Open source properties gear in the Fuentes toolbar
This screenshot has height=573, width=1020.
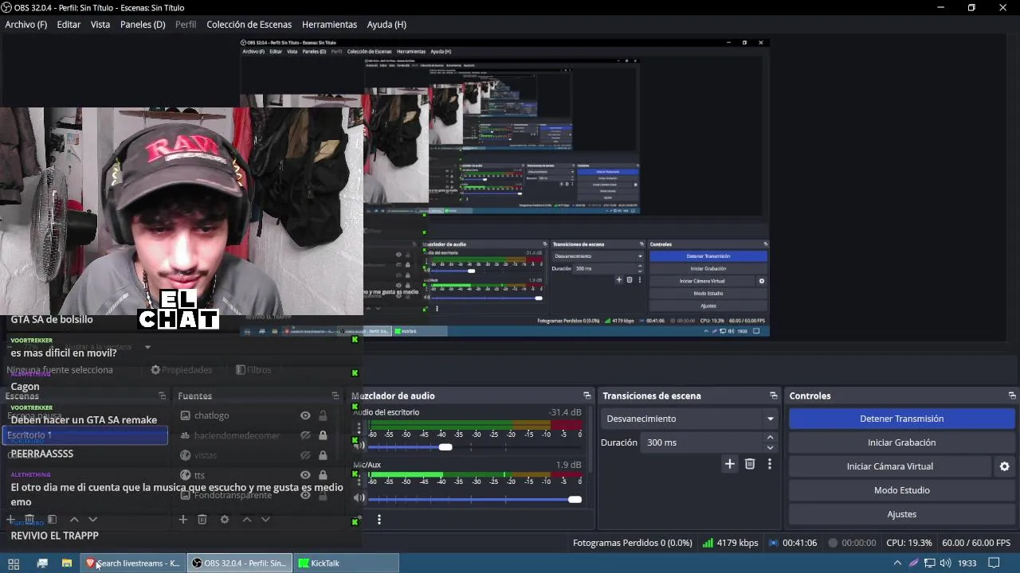225,519
